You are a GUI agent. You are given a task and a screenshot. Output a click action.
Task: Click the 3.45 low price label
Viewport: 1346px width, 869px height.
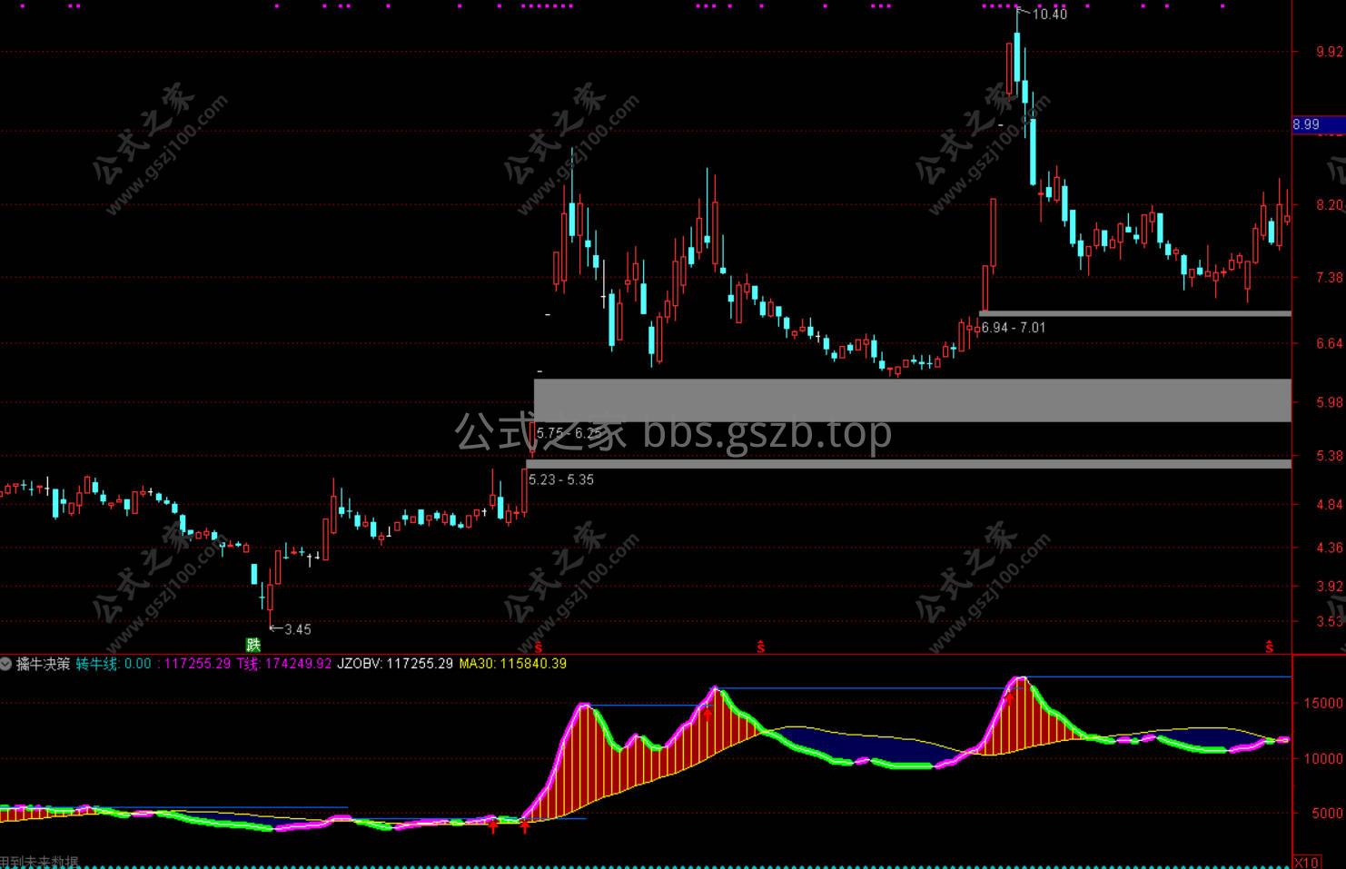pyautogui.click(x=298, y=629)
